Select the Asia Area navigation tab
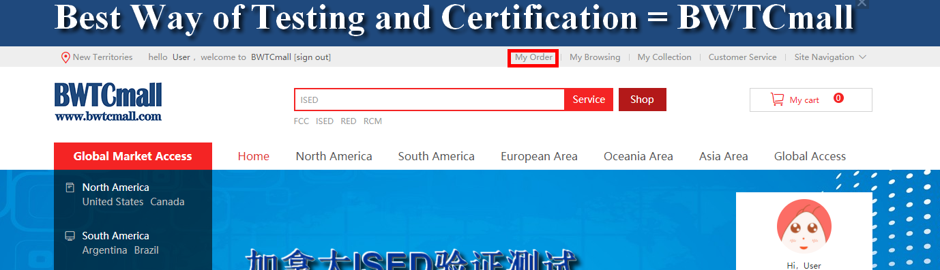The height and width of the screenshot is (270, 940). coord(724,156)
